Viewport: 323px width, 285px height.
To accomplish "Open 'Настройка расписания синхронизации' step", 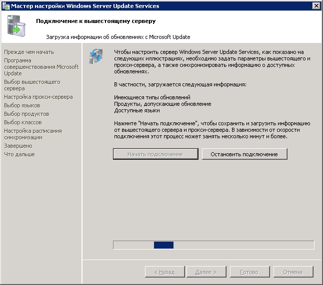I will pos(33,134).
